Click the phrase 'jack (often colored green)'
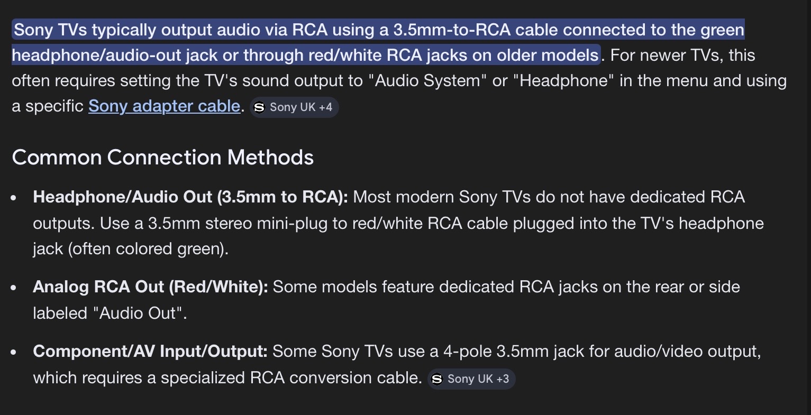 coord(130,249)
